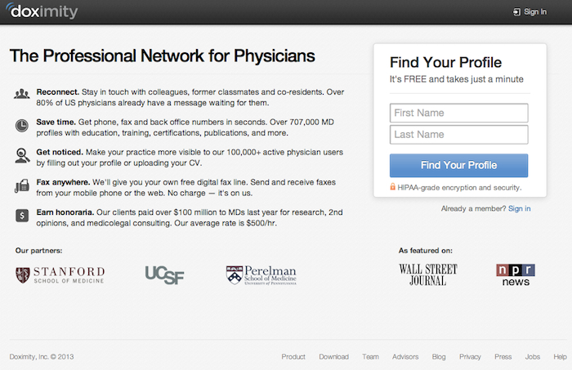This screenshot has height=370, width=572.
Task: Click the Doximity, Inc. © 2013 copyright text
Action: coord(42,356)
